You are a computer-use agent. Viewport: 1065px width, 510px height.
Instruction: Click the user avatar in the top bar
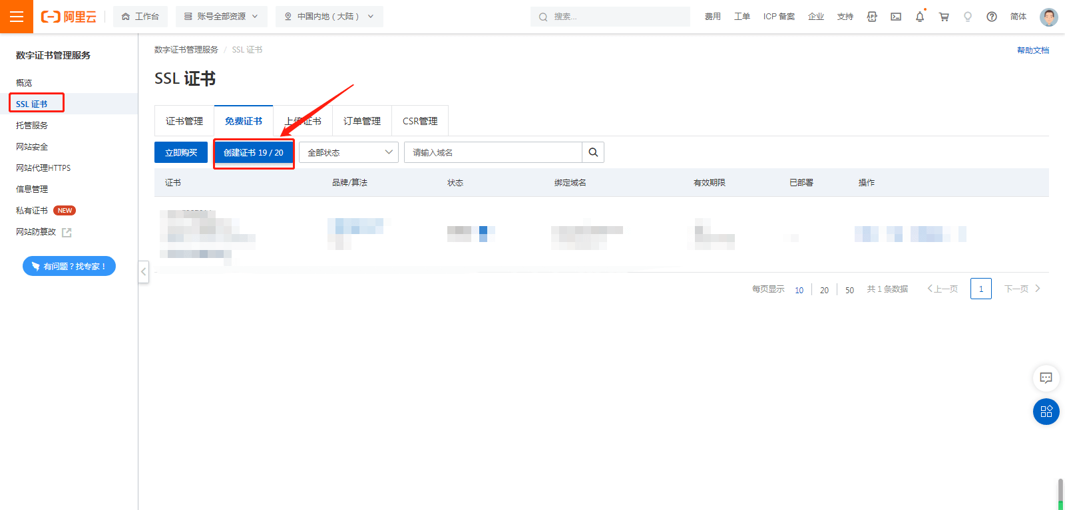coord(1048,17)
